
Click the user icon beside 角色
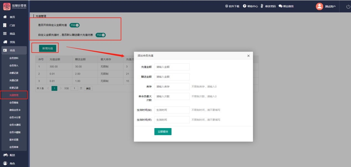[5, 163]
